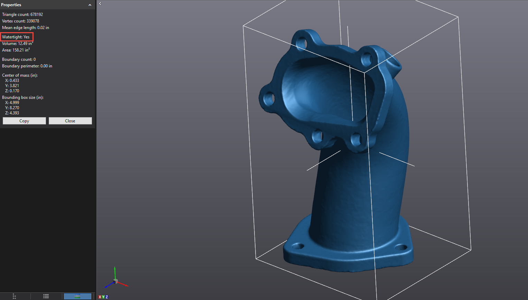Click the "Boundary count: 0" line
The height and width of the screenshot is (300, 528).
tap(19, 59)
